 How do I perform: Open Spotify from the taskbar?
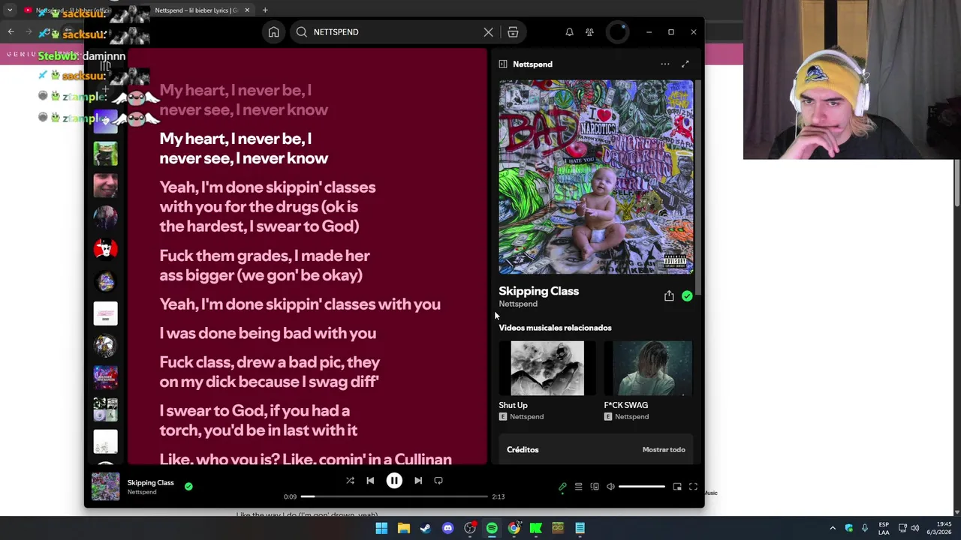[x=492, y=528]
